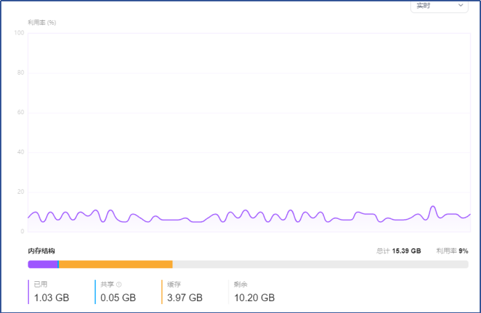The height and width of the screenshot is (313, 481).
Task: Click the 利用率 (%) axis title
Action: pyautogui.click(x=42, y=22)
